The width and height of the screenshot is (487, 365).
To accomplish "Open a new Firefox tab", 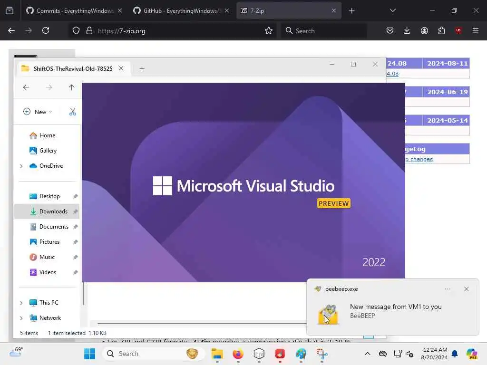I will [x=351, y=11].
